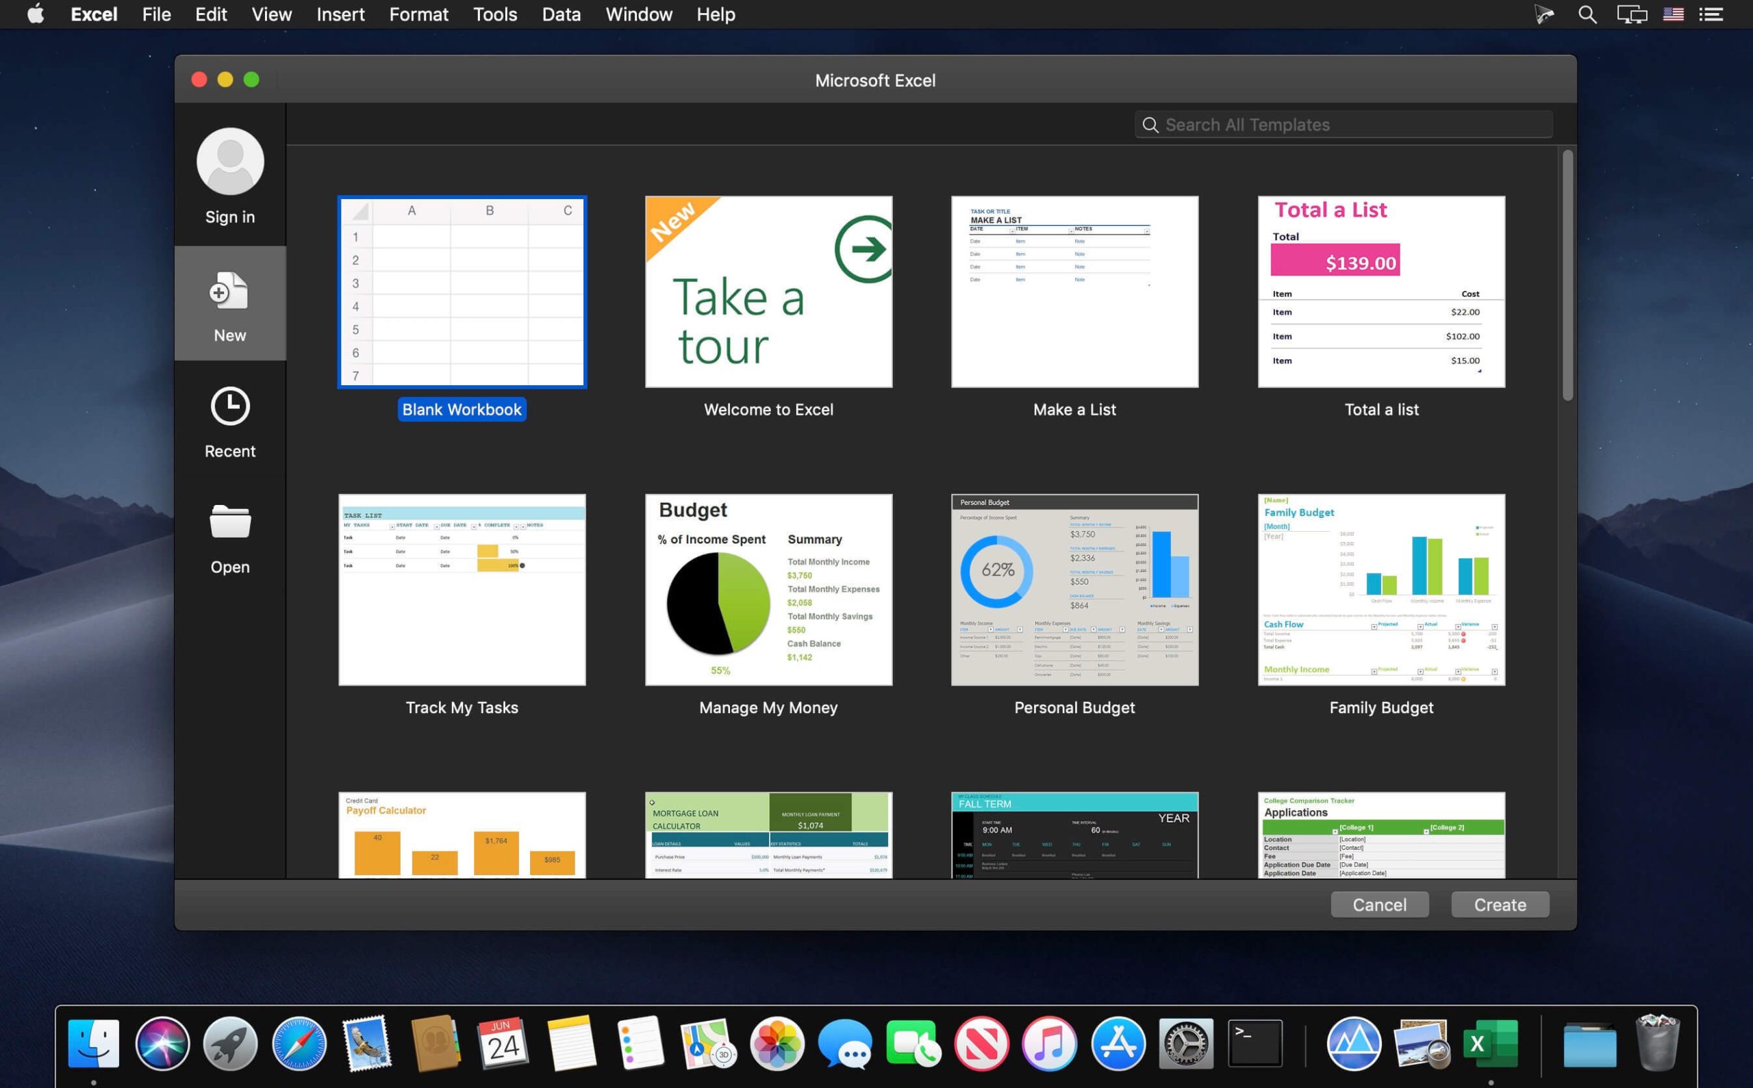Screen dimensions: 1753x1088
Task: Open Spotlight search in the menu bar
Action: pos(1587,14)
